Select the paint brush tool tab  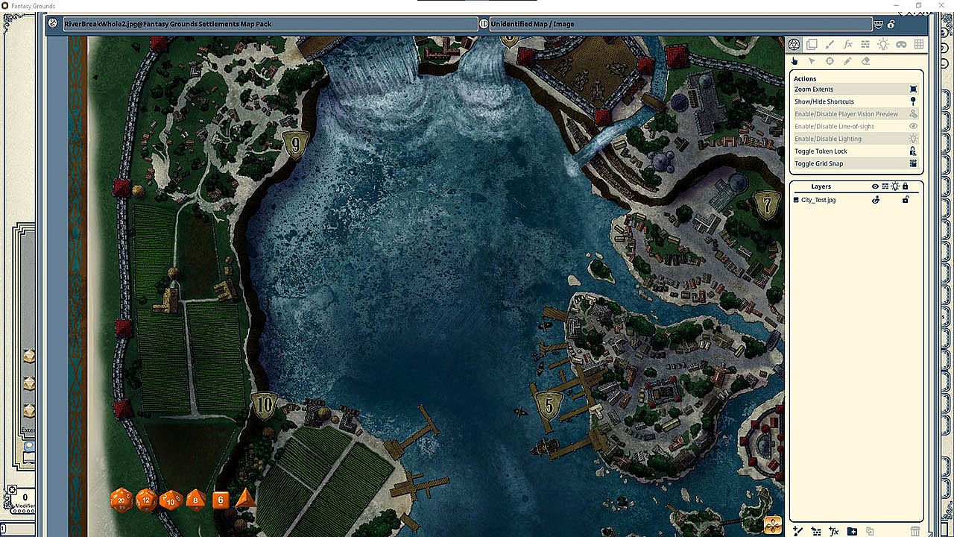click(830, 45)
